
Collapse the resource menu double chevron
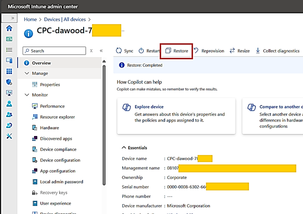click(x=101, y=51)
